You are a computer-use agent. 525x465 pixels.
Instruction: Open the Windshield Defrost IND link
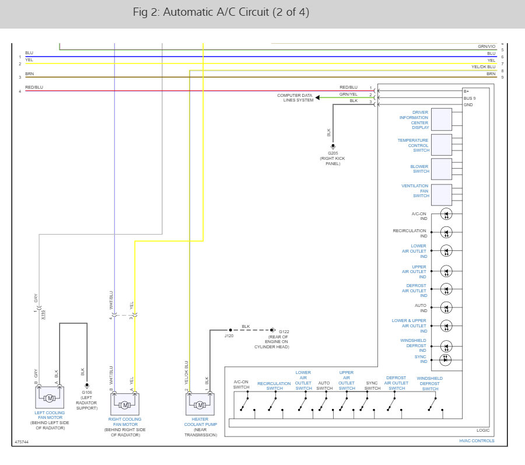413,345
